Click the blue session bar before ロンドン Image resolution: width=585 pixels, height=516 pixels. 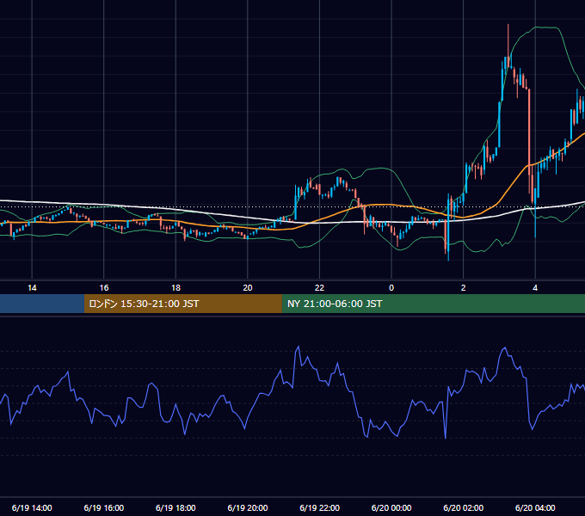(42, 304)
